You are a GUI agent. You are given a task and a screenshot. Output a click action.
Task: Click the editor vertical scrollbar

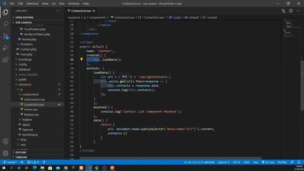[302, 85]
